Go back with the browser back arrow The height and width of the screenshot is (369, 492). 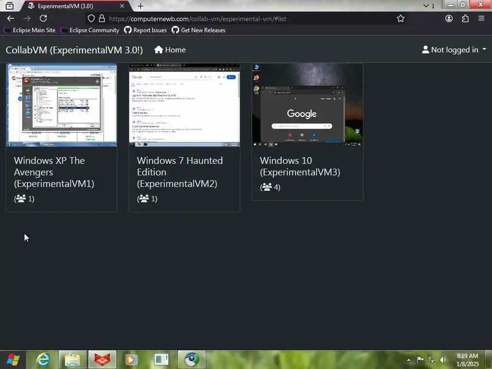tap(11, 19)
